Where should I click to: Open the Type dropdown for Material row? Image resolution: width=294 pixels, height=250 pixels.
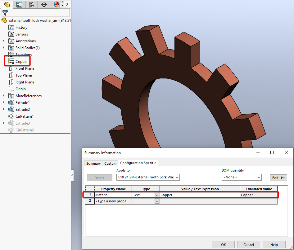[157, 195]
